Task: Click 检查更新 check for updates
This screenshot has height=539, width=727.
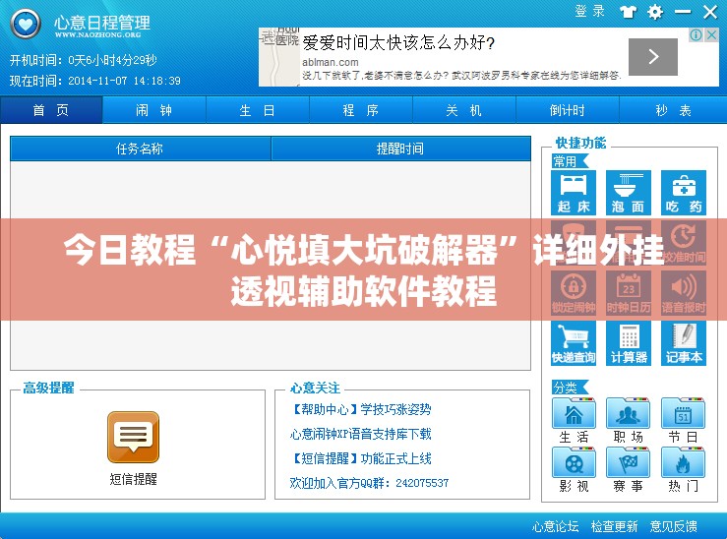Action: click(614, 526)
